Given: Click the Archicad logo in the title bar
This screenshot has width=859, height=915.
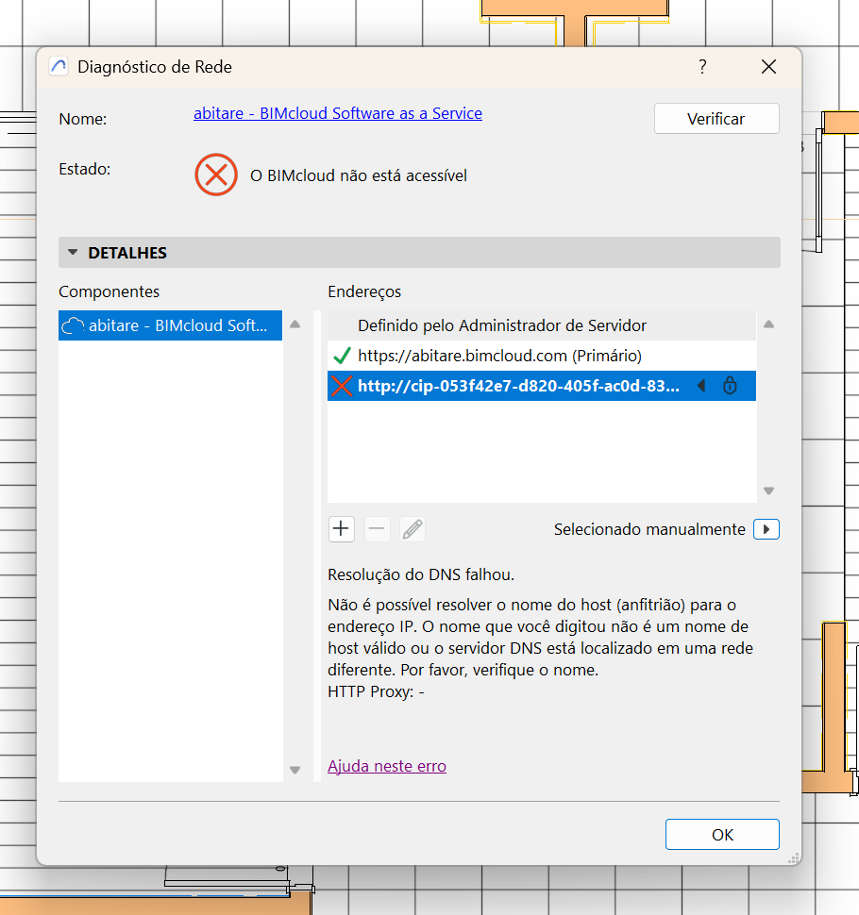Looking at the screenshot, I should click(59, 67).
